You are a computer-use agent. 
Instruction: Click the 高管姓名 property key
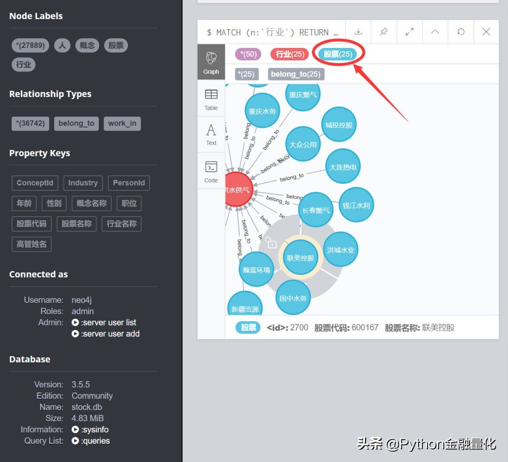click(32, 244)
